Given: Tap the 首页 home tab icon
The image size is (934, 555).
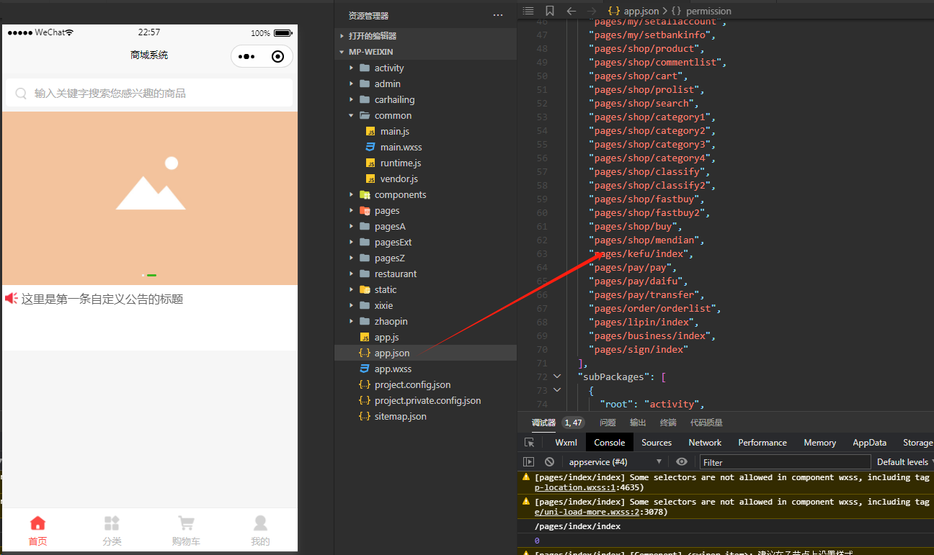Looking at the screenshot, I should (38, 523).
